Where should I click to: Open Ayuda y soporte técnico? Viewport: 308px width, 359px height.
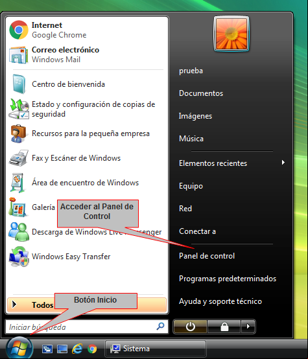point(220,301)
